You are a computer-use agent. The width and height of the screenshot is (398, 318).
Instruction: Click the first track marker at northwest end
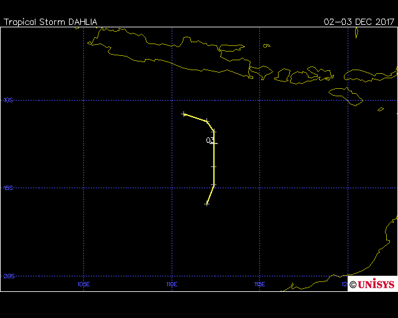(184, 114)
